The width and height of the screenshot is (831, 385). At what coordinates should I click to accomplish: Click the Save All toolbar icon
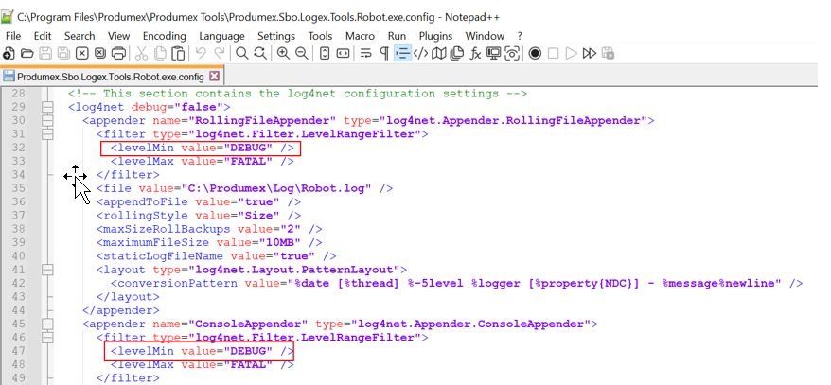pos(63,54)
